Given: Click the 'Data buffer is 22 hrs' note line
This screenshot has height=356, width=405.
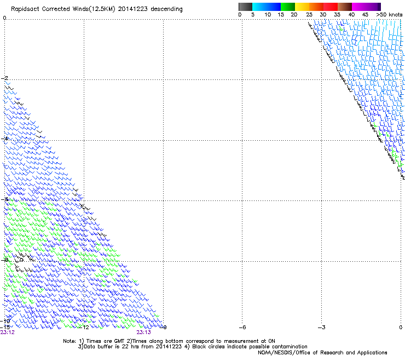Looking at the screenshot, I should pos(193,347).
